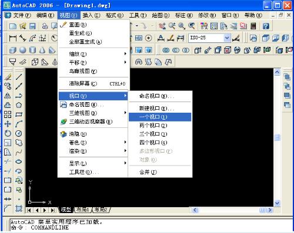Switch to the 布局1 tab
The height and width of the screenshot is (233, 294).
(82, 210)
